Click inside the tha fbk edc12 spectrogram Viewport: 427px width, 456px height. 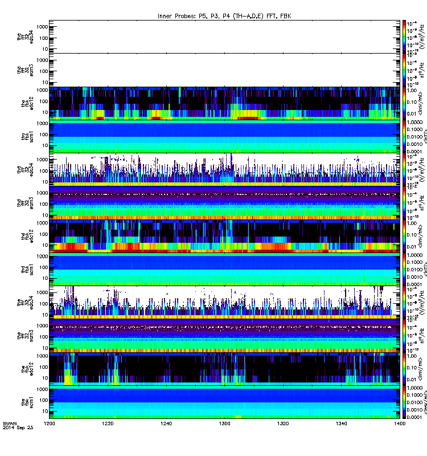(224, 103)
